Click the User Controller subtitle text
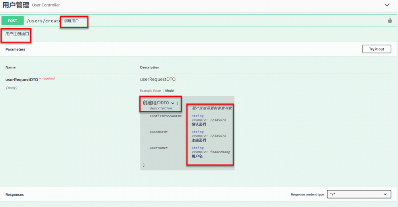The width and height of the screenshot is (398, 207). click(46, 5)
